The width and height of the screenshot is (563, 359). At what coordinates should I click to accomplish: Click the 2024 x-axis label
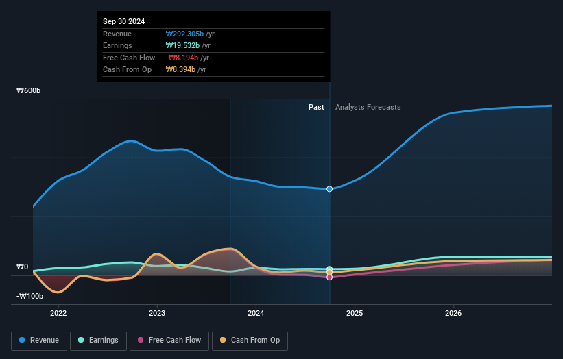256,314
